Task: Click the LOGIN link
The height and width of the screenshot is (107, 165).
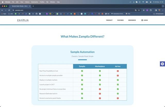Action: pos(144,20)
